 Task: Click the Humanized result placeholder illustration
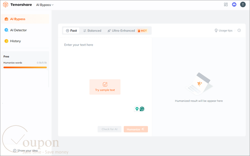pyautogui.click(x=199, y=84)
